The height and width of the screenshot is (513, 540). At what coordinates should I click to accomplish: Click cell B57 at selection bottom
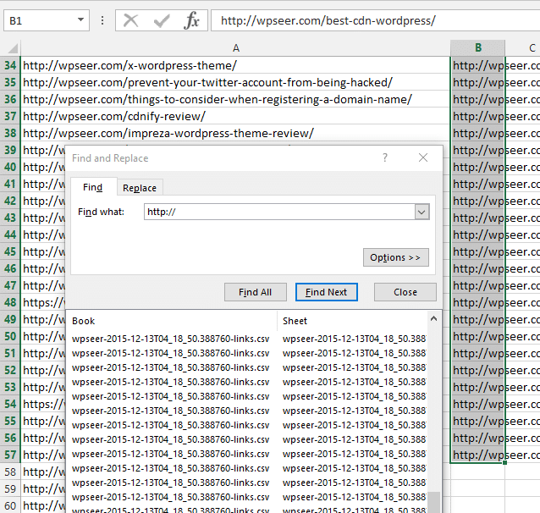(x=477, y=455)
